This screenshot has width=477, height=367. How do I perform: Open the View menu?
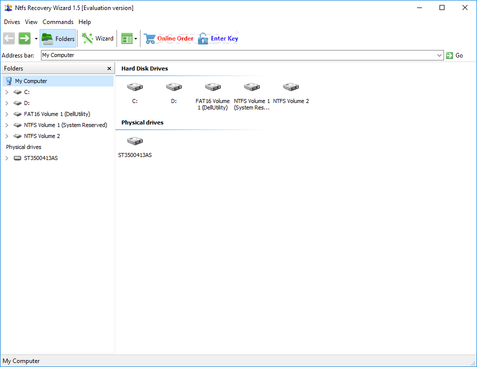point(31,22)
